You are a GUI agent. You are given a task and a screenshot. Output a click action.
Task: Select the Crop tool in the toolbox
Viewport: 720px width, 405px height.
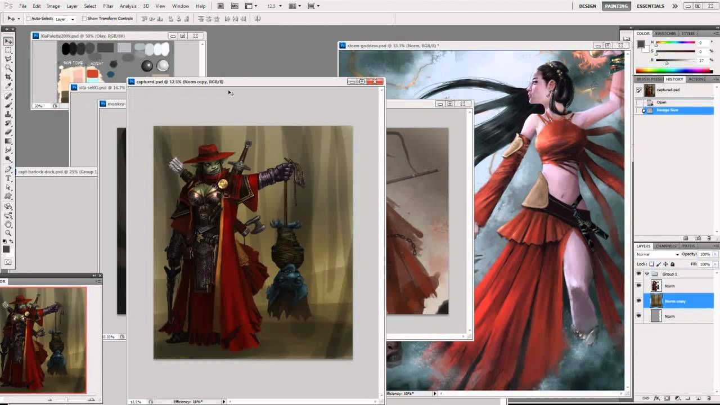pyautogui.click(x=8, y=77)
